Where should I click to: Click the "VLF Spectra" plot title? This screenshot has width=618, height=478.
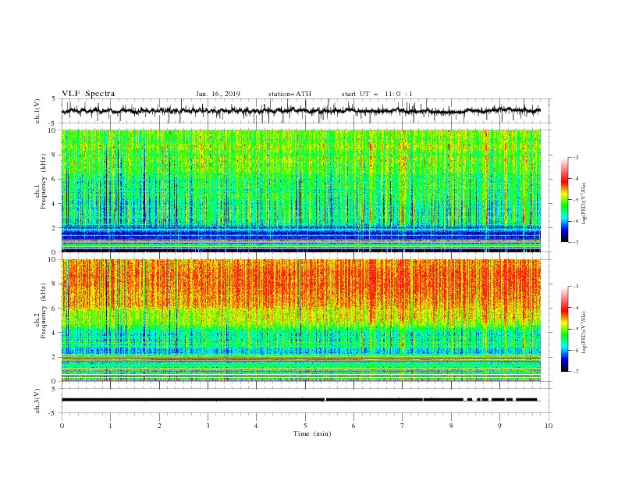click(88, 94)
